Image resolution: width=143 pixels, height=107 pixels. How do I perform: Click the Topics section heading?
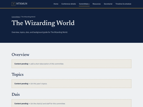pos(17,75)
